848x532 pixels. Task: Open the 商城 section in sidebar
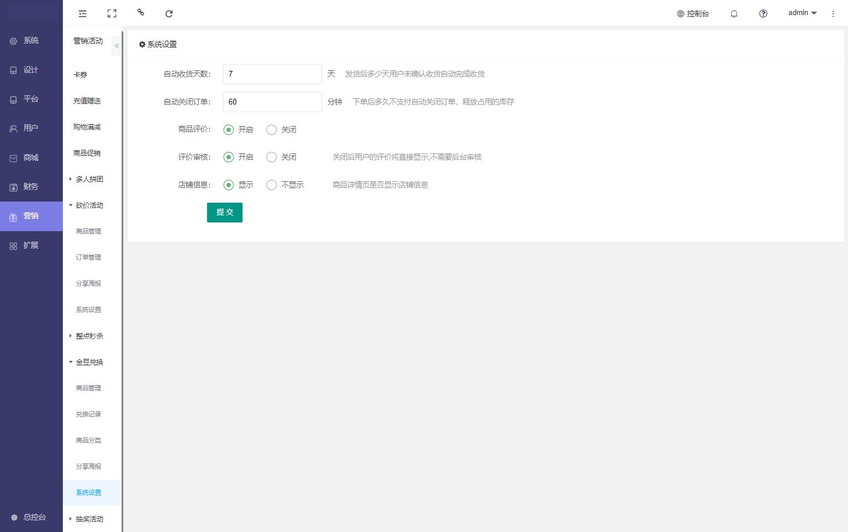[x=31, y=157]
